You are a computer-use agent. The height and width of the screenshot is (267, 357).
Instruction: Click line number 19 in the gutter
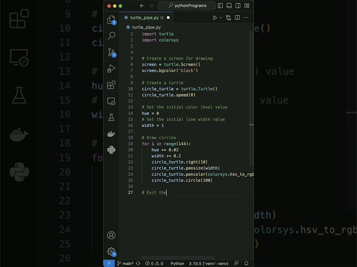coord(131,144)
